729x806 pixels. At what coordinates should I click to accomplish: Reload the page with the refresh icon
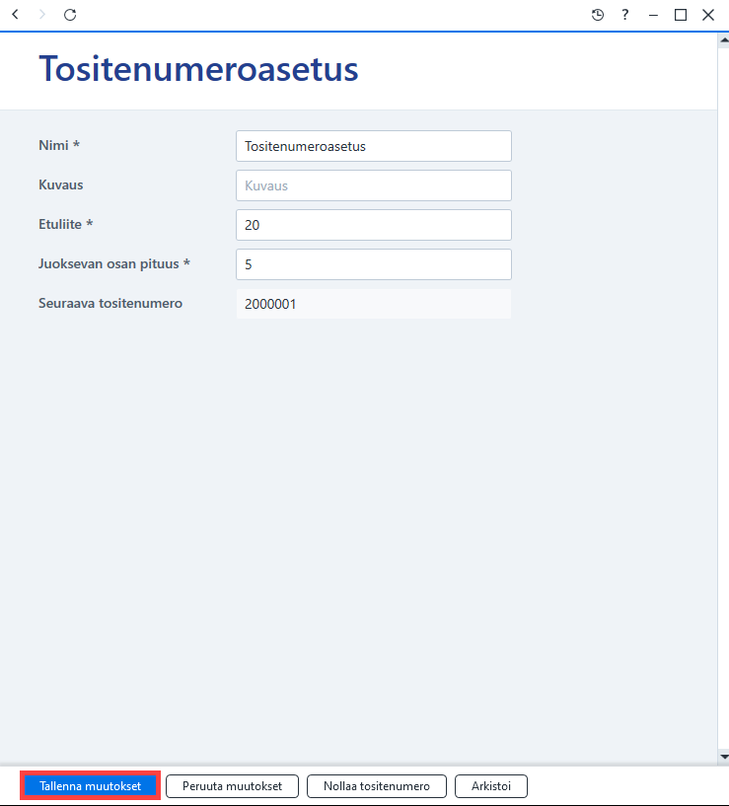click(x=70, y=15)
